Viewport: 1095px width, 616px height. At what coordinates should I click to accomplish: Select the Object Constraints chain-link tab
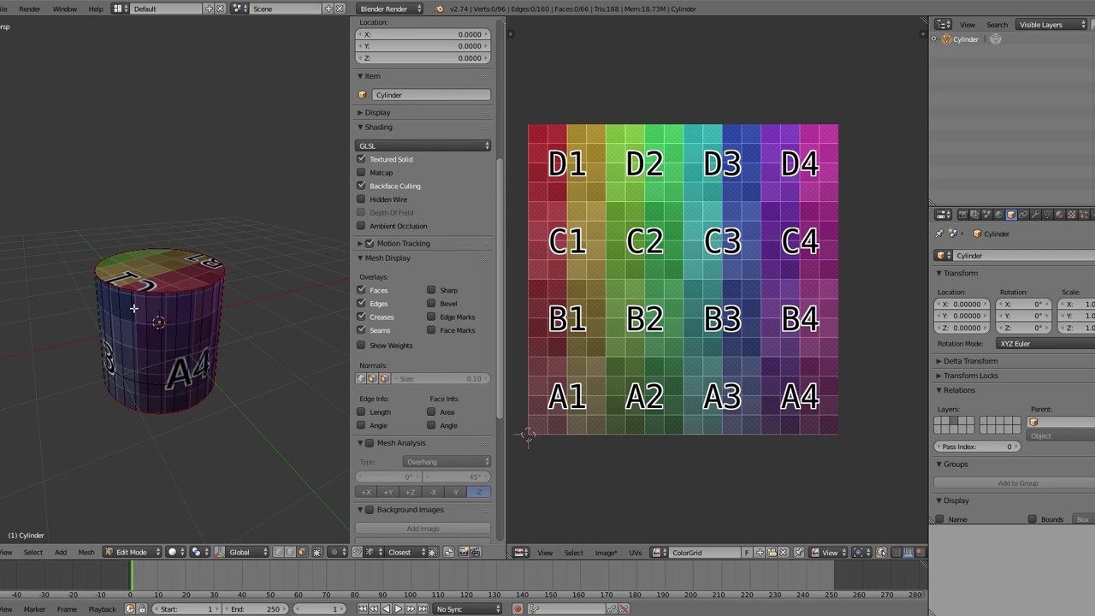tap(1023, 214)
